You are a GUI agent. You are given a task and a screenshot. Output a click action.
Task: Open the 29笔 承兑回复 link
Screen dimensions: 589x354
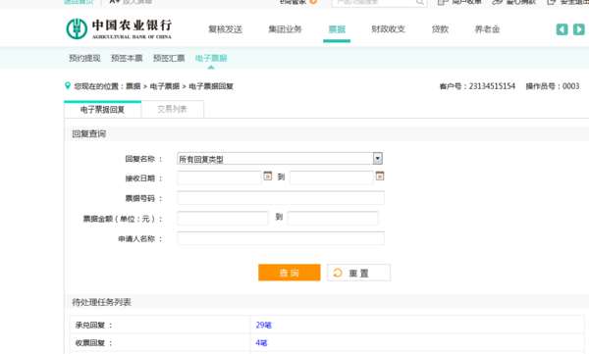[264, 326]
